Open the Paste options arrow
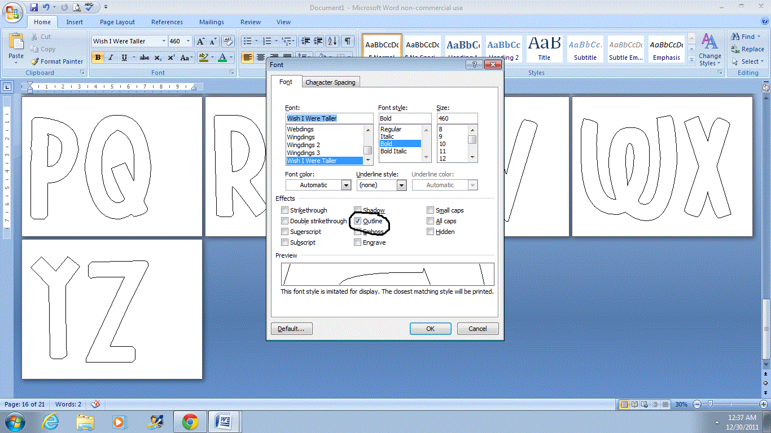The width and height of the screenshot is (771, 433). [16, 63]
